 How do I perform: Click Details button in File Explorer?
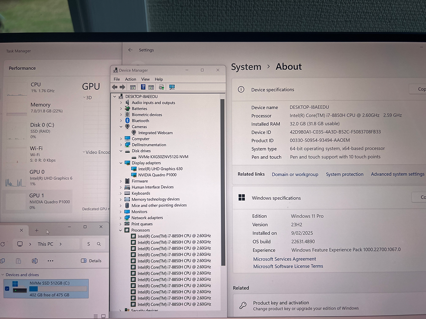(x=91, y=261)
